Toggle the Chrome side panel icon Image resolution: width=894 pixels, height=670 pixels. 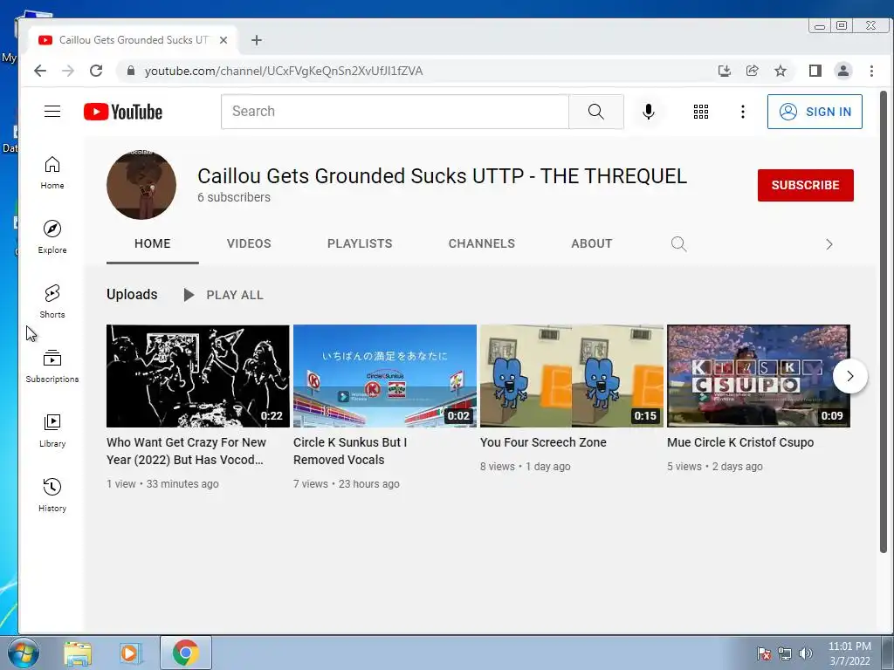pos(815,71)
